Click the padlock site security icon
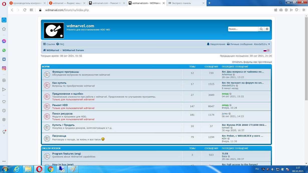 point(40,10)
